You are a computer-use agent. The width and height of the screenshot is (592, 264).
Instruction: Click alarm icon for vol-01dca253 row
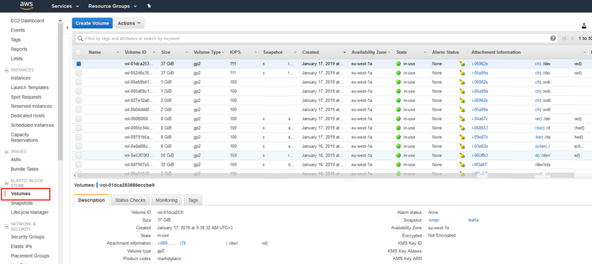tap(462, 64)
